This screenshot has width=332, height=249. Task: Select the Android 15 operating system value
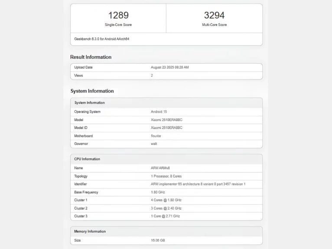159,112
